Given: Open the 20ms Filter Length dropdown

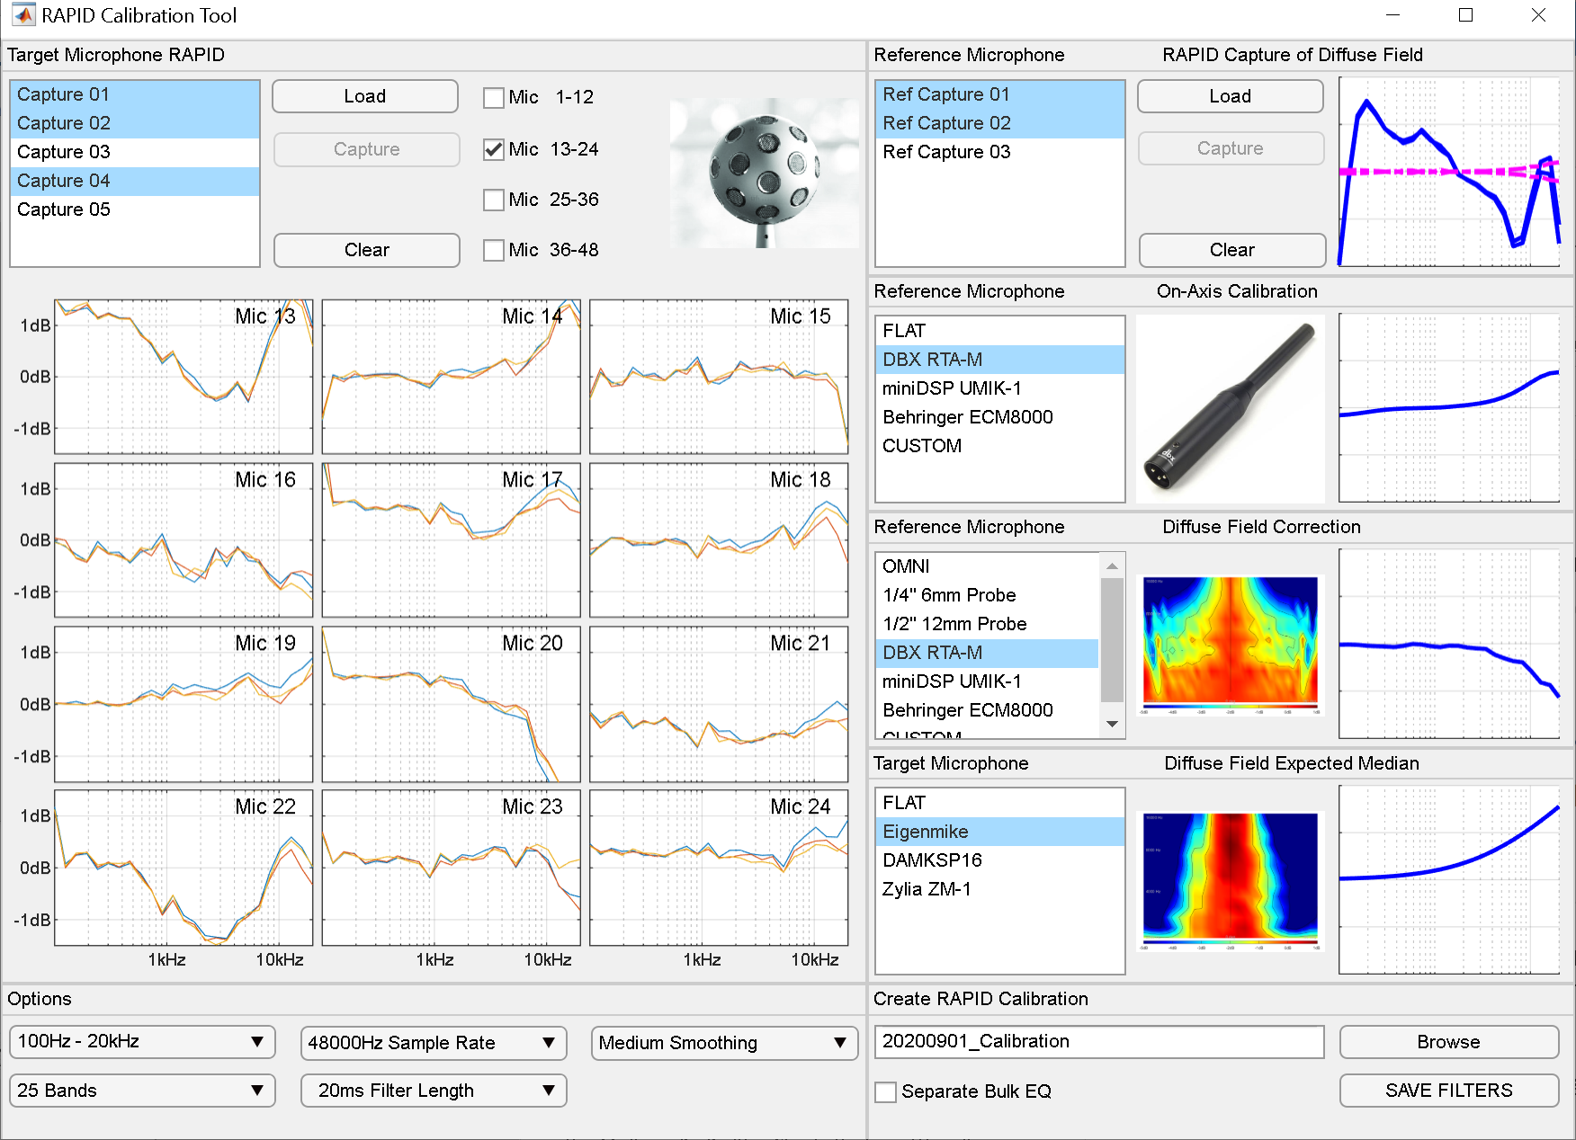Looking at the screenshot, I should click(434, 1091).
